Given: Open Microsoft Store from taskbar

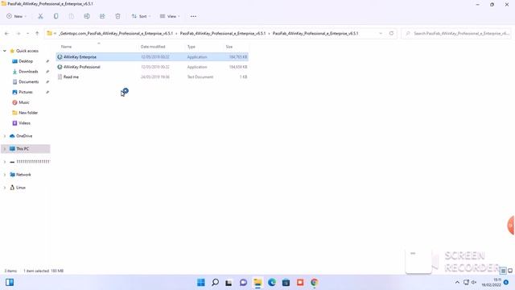Looking at the screenshot, I should pos(286,283).
